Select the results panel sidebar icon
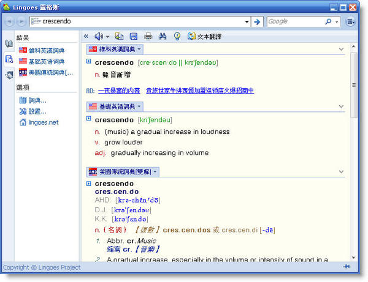Screen dimensions: 368x282 [x=9, y=59]
